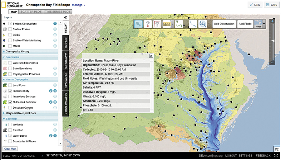The width and height of the screenshot is (281, 160).
Task: Open the LAYERS vertical tab
Action: [66, 28]
